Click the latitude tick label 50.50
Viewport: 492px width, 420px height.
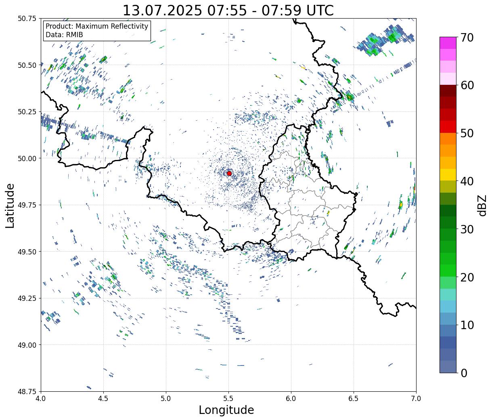[x=27, y=65]
